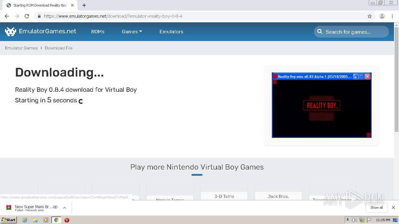Launch Internet Explorer from taskbar
The image size is (399, 224).
pos(25,220)
